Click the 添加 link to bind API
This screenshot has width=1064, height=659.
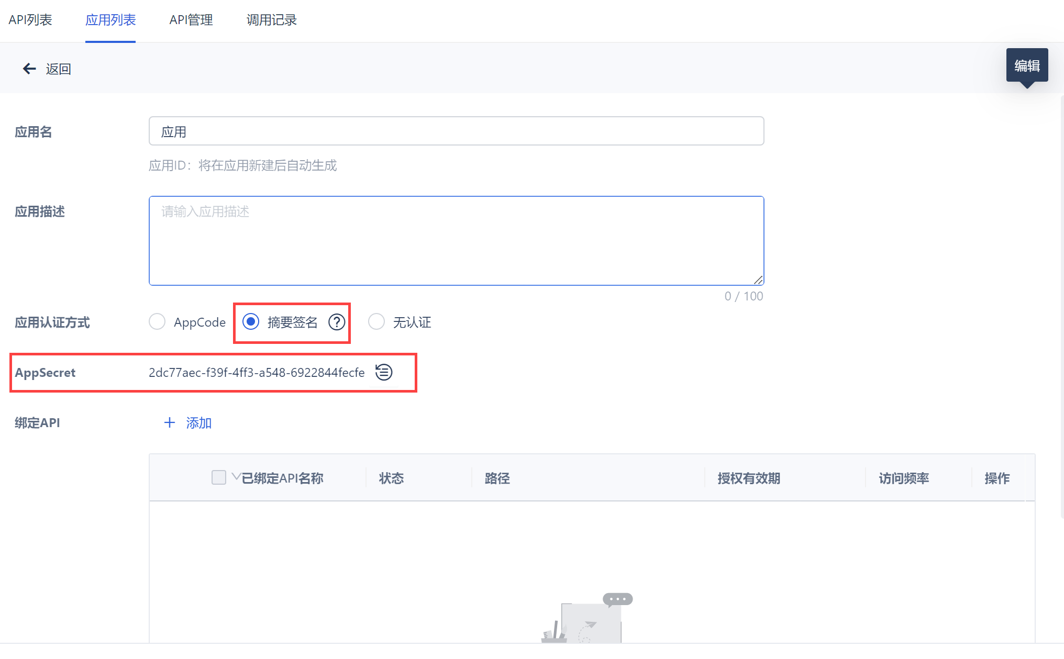pos(199,422)
